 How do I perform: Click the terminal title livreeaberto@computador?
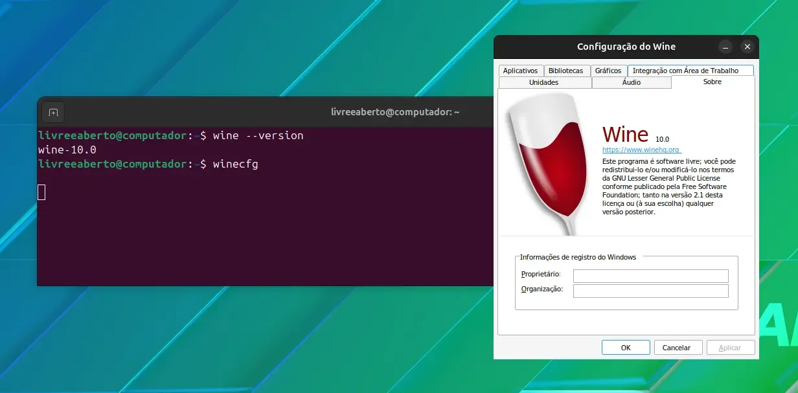point(395,112)
